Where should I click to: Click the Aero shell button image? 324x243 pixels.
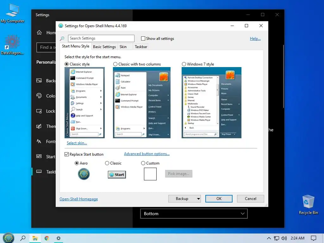click(84, 174)
